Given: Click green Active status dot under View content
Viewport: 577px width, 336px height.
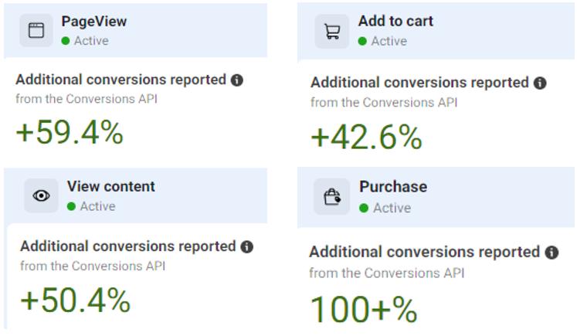Looking at the screenshot, I should [71, 206].
